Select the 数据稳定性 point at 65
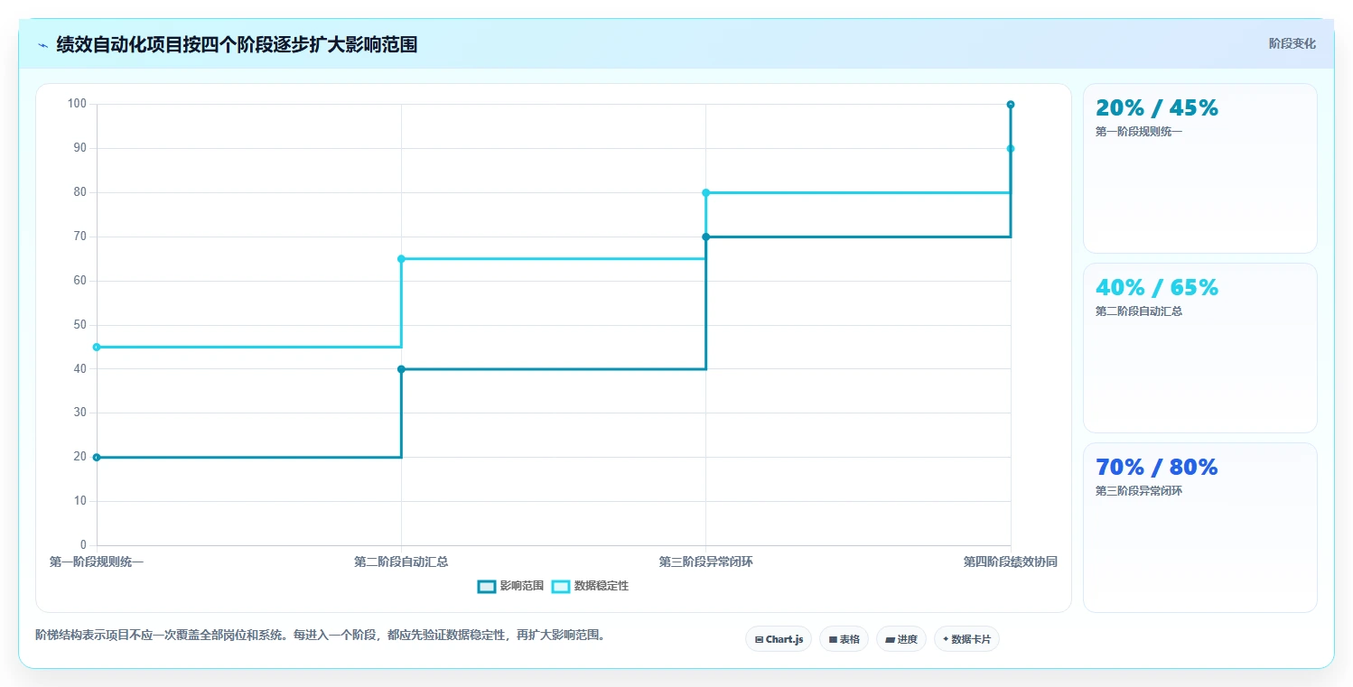 click(x=401, y=259)
